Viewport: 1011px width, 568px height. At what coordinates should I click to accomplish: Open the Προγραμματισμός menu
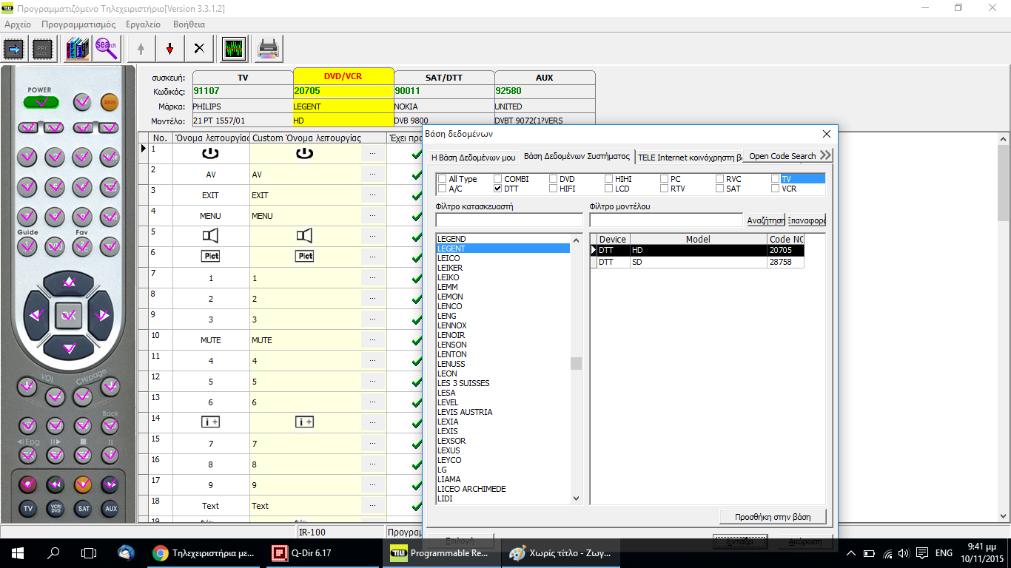coord(78,24)
